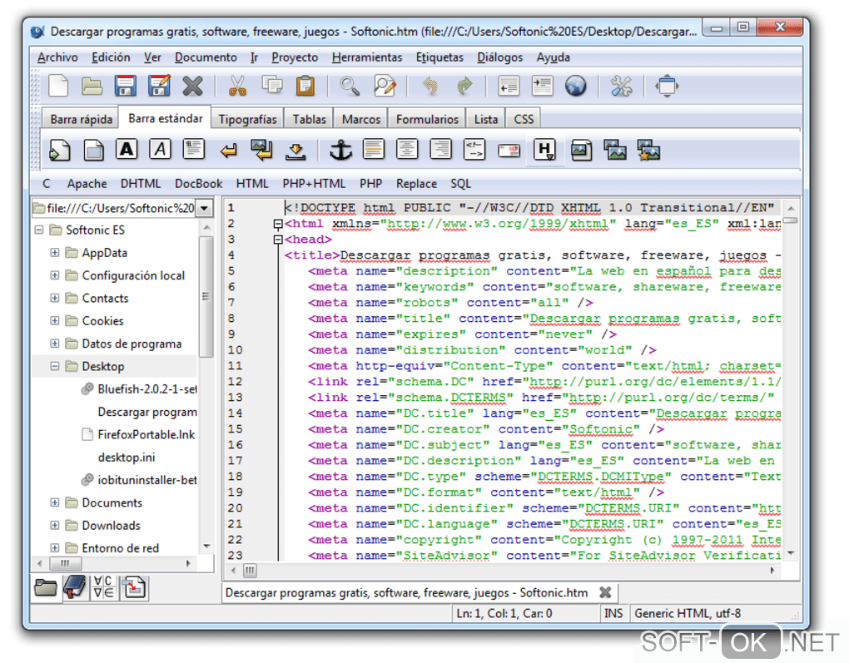Close the Softonic.htm document tab
849x663 pixels.
(x=605, y=592)
